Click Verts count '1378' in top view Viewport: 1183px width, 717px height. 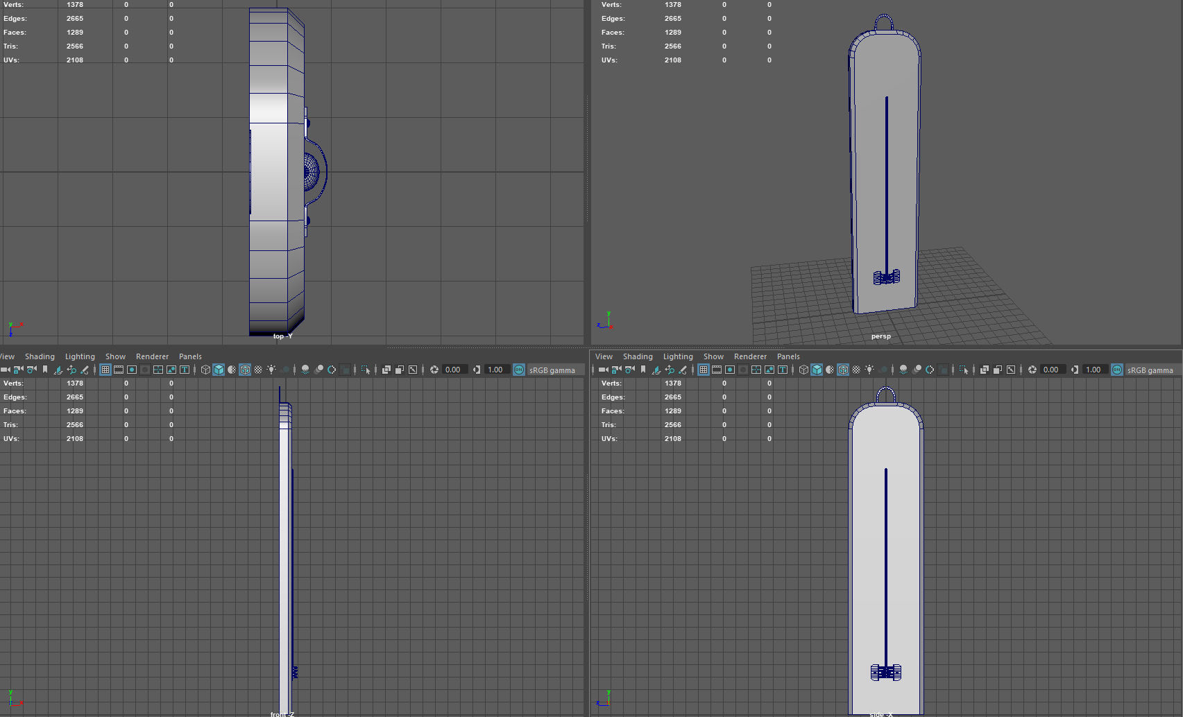pos(75,5)
